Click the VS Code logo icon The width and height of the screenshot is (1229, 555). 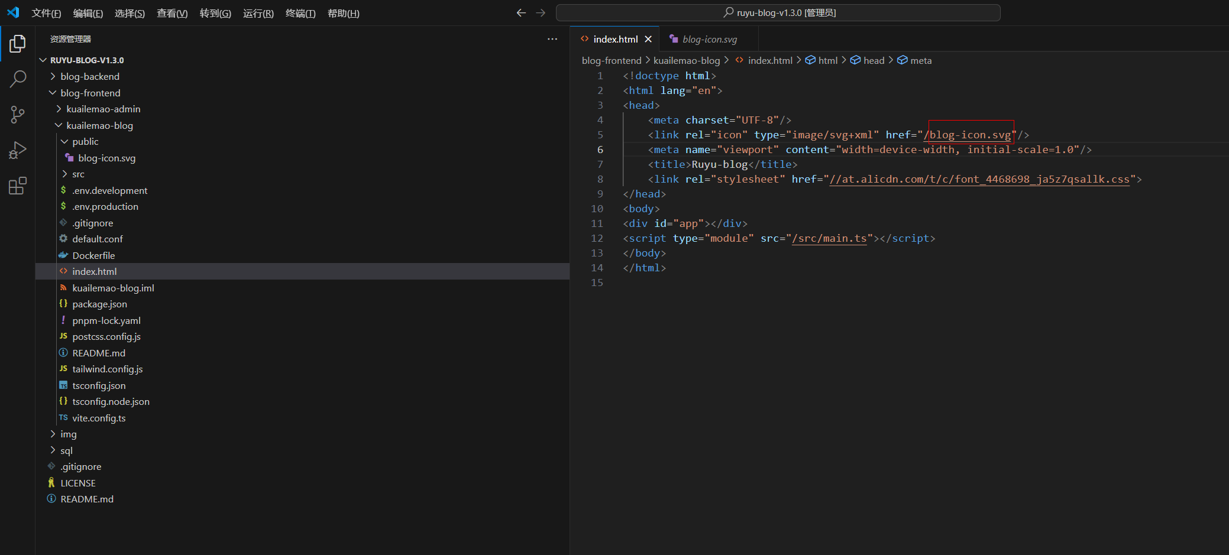(x=13, y=12)
